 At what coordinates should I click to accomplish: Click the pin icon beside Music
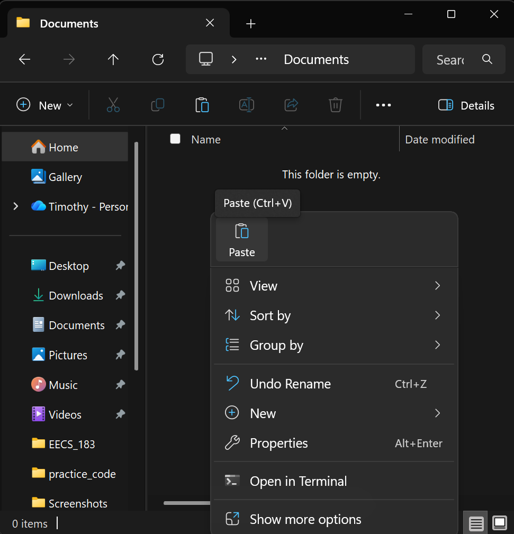[120, 385]
